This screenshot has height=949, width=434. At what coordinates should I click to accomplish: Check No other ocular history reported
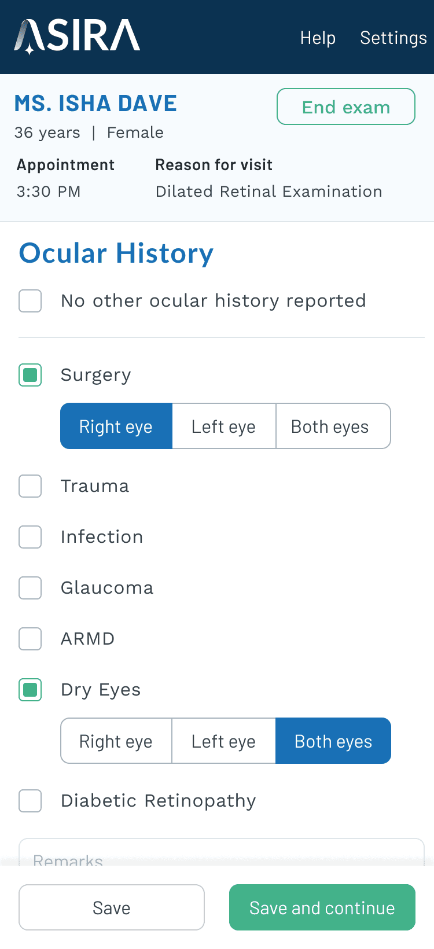coord(30,301)
